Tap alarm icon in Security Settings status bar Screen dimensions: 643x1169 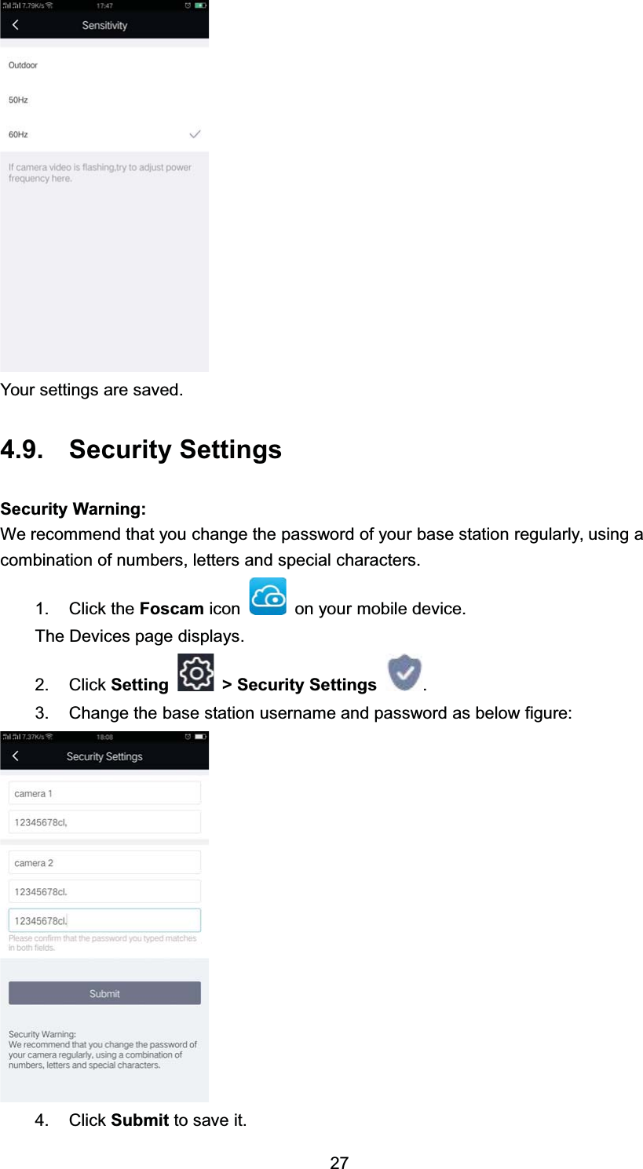[188, 737]
